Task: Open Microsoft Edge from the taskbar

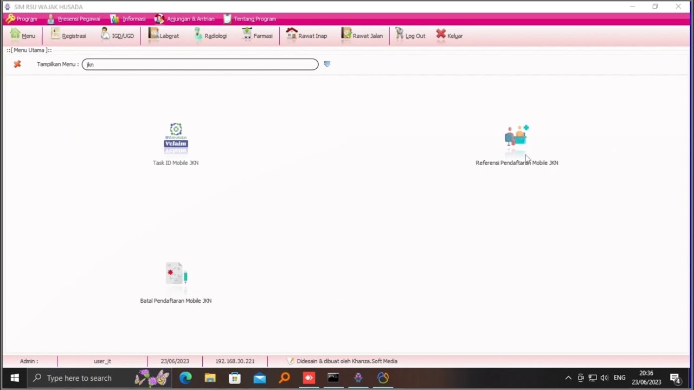Action: pyautogui.click(x=185, y=378)
